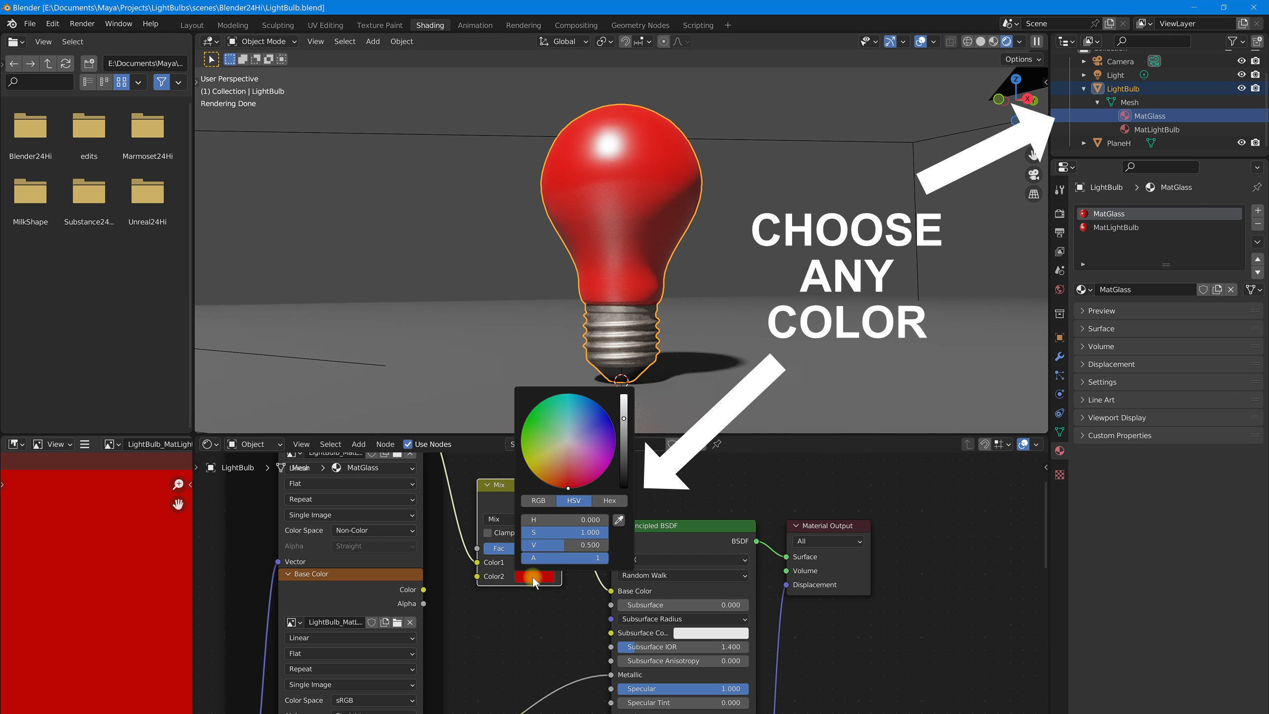This screenshot has height=714, width=1269.
Task: Select HSV mode in color picker
Action: [x=574, y=501]
